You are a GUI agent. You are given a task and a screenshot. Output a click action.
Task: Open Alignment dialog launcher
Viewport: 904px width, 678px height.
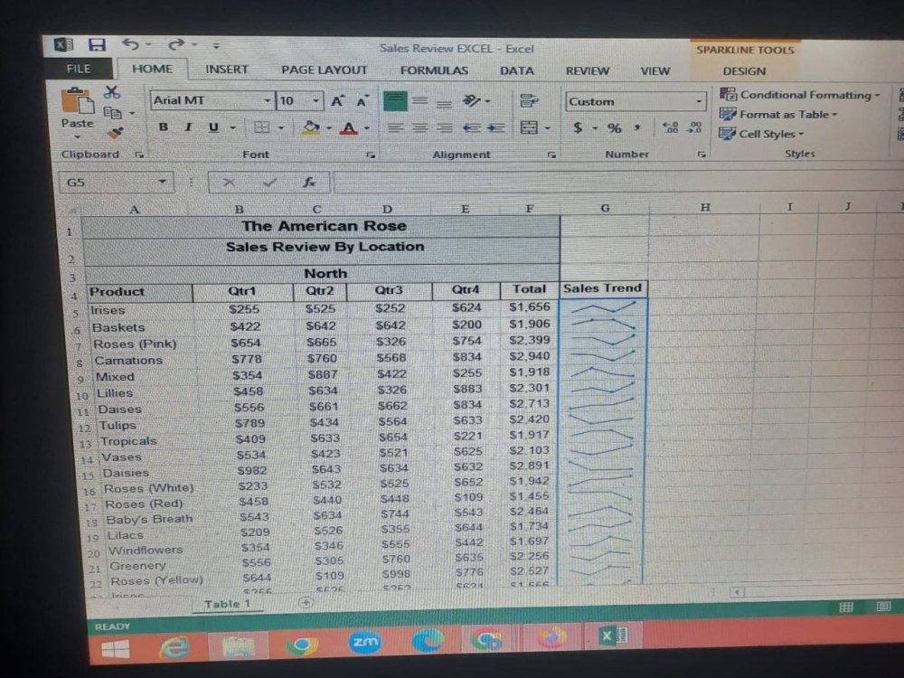point(551,155)
